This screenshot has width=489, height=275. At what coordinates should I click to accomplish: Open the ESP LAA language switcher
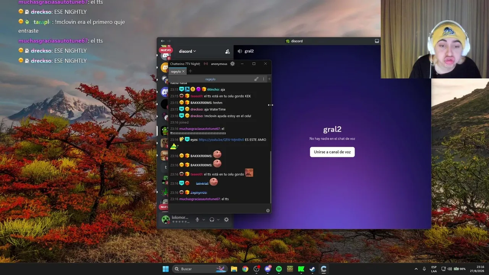tap(434, 269)
